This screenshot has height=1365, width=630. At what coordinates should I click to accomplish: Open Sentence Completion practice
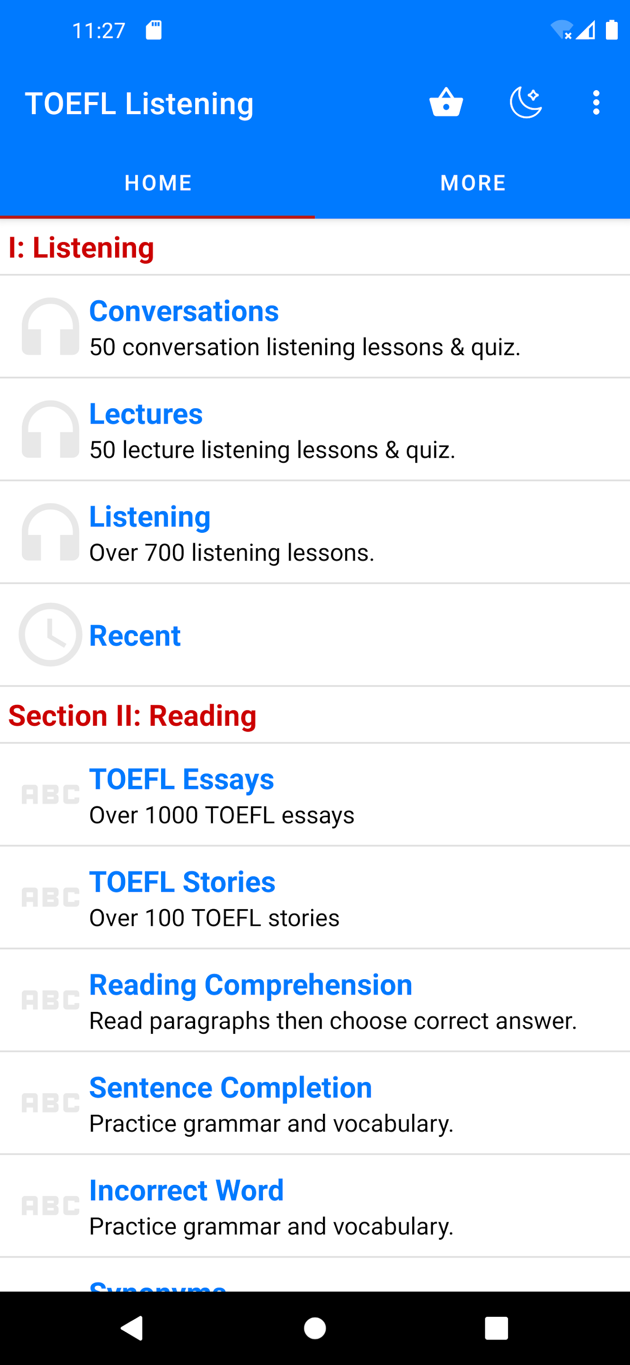(x=231, y=1088)
